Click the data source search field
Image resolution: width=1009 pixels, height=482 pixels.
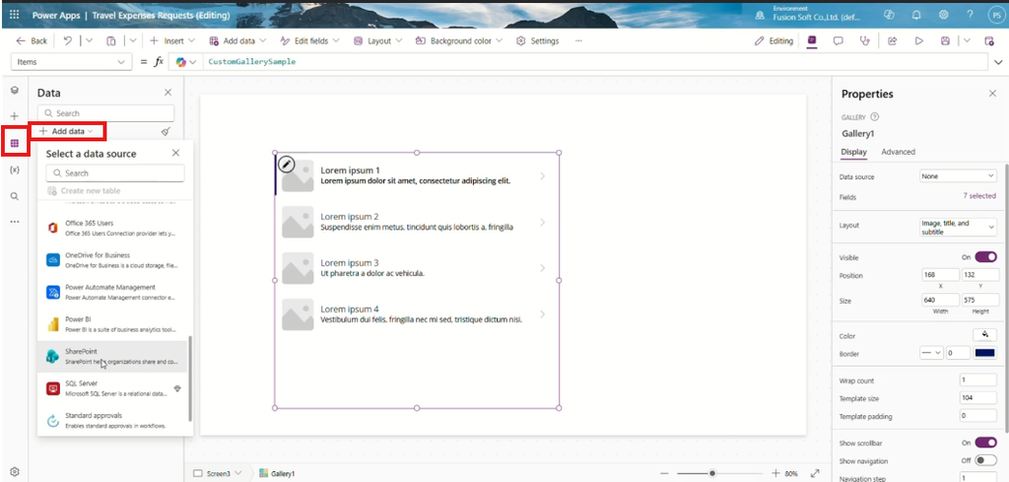pyautogui.click(x=115, y=173)
